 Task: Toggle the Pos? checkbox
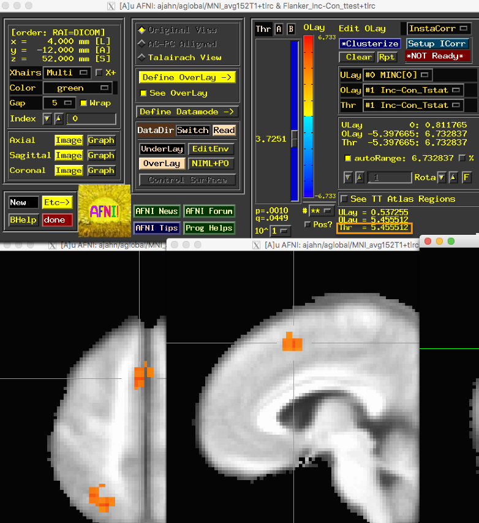307,224
